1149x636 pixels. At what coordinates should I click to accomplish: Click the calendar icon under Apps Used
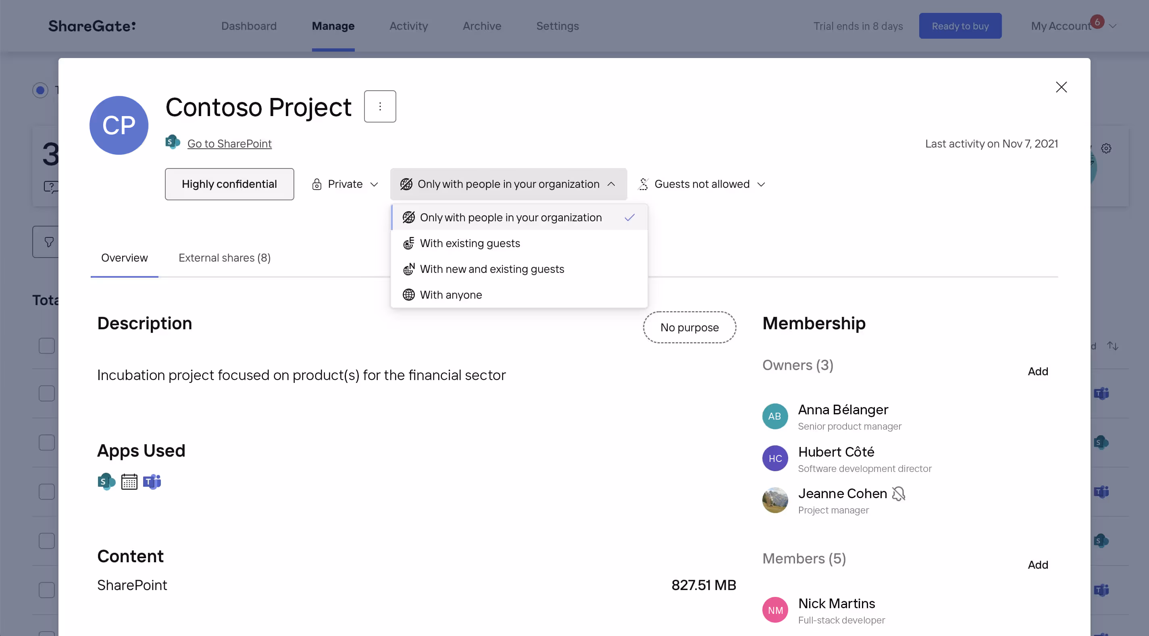tap(129, 482)
